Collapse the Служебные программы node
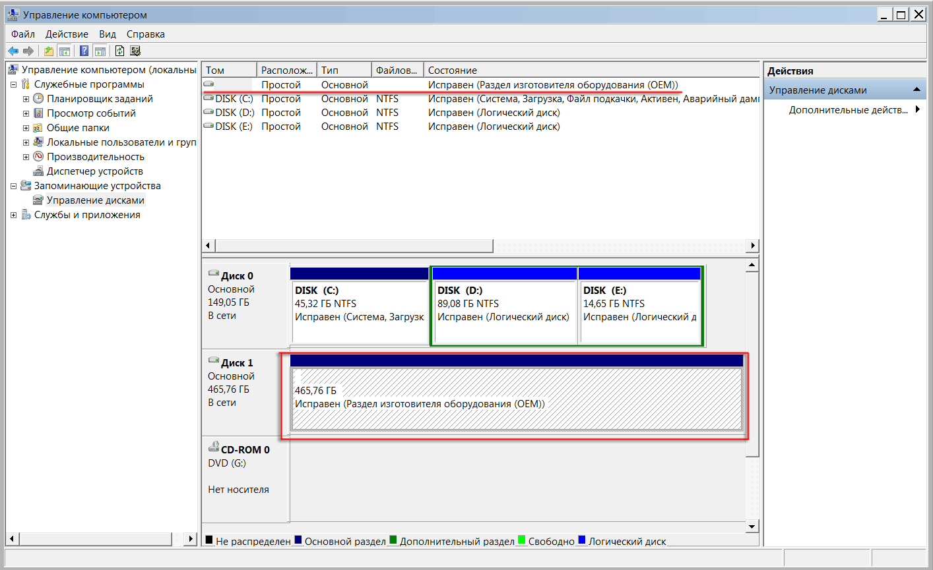The height and width of the screenshot is (570, 933). tap(13, 84)
